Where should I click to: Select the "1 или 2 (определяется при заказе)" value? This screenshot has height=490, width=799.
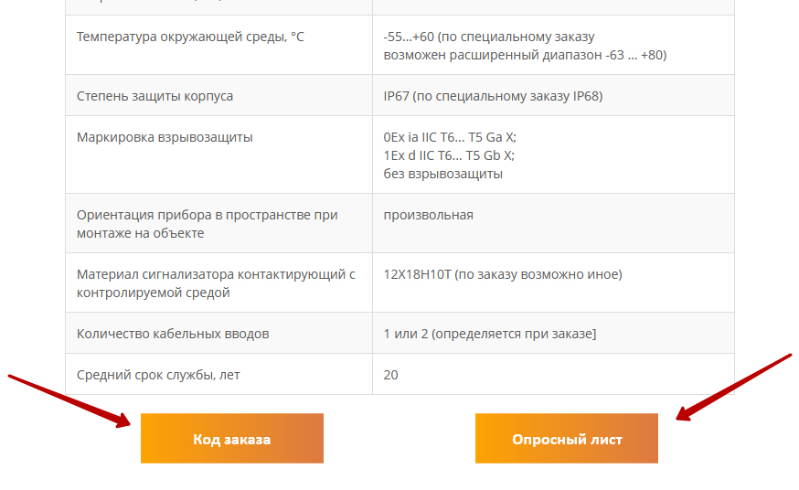click(489, 334)
